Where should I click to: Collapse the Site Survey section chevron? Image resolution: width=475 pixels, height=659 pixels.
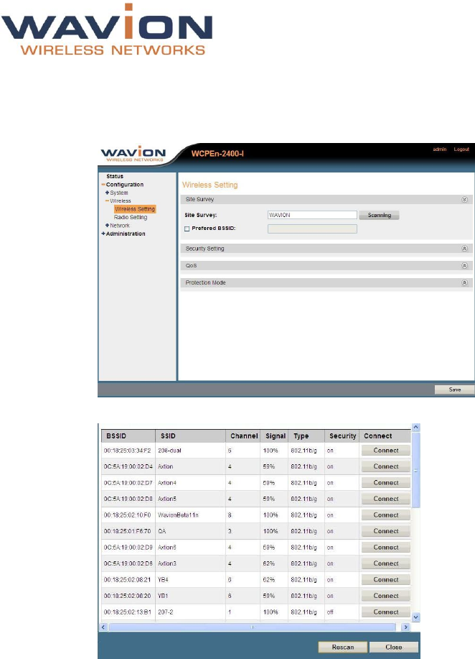(464, 200)
